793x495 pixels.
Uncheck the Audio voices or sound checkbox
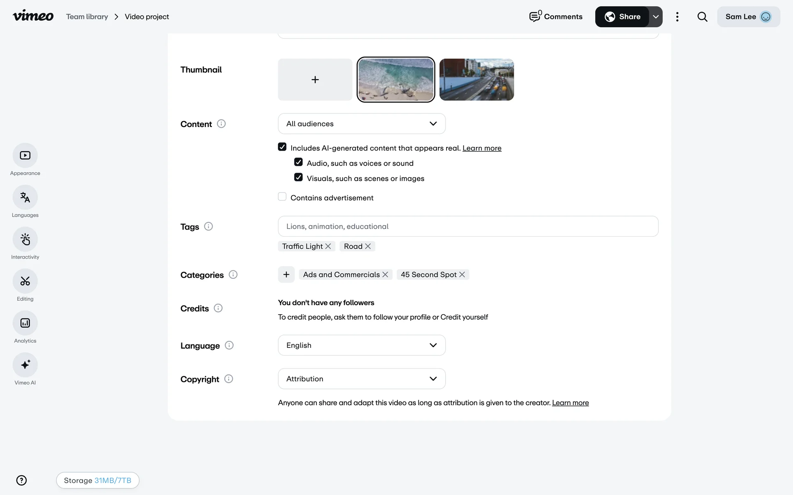point(298,162)
